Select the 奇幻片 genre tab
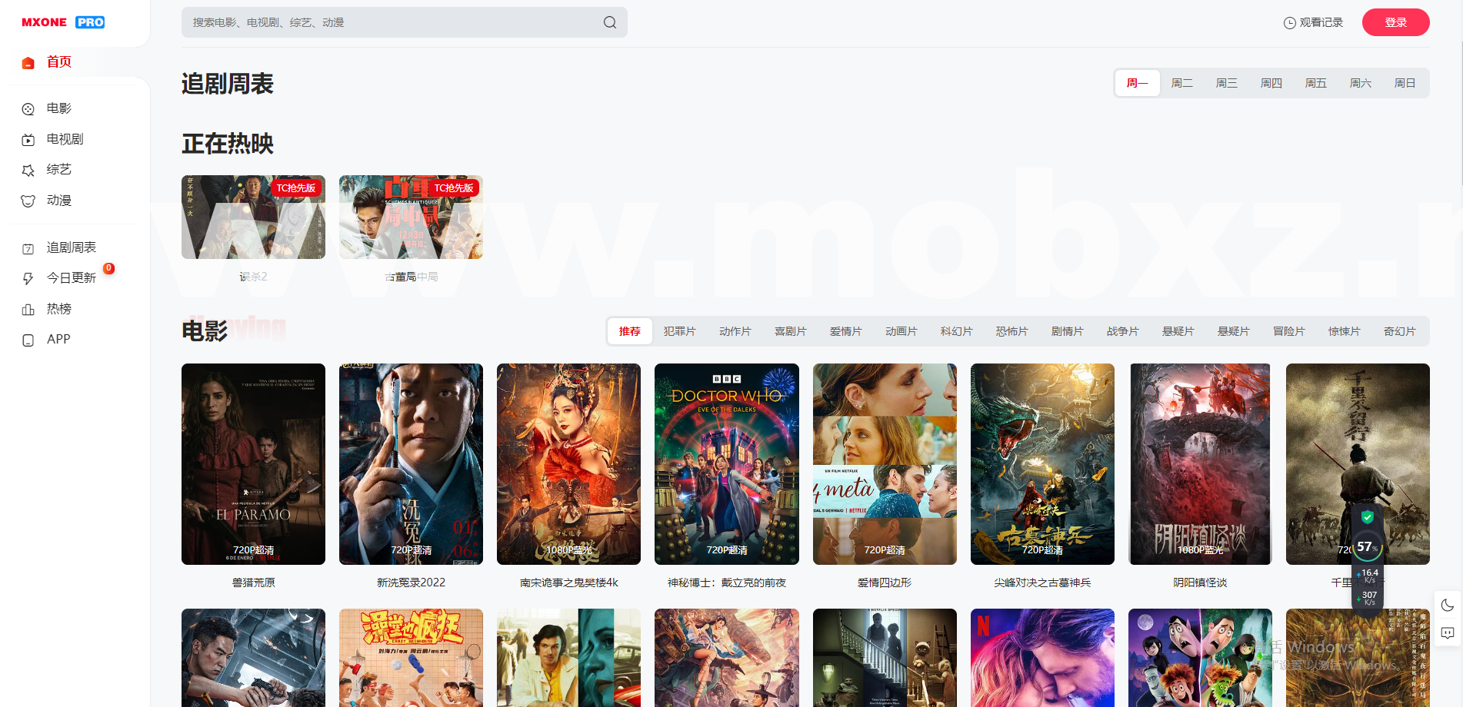 (1400, 331)
